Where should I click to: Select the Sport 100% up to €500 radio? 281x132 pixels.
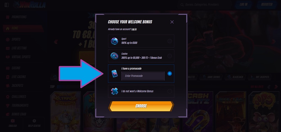169,41
